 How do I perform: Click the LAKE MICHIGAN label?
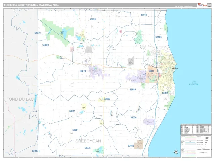pyautogui.click(x=193, y=83)
